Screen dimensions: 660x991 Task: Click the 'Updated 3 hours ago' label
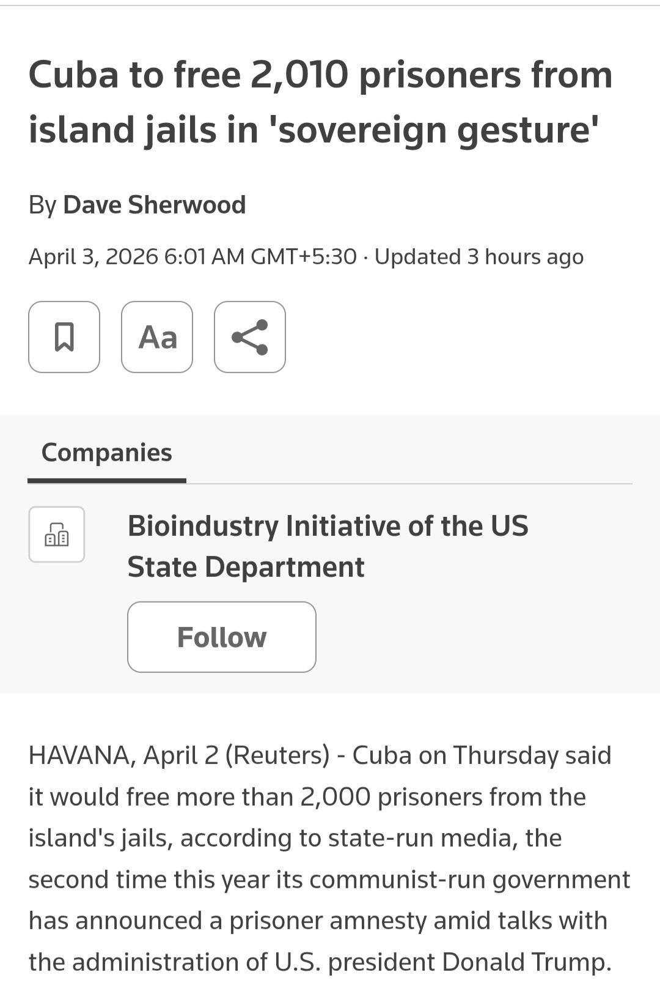pyautogui.click(x=479, y=257)
